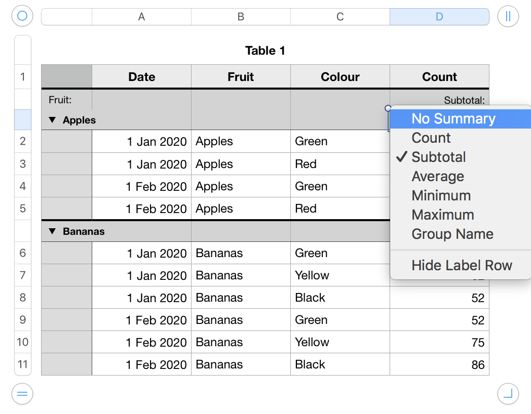This screenshot has width=531, height=414.
Task: Click Hide Label Row
Action: (x=462, y=266)
